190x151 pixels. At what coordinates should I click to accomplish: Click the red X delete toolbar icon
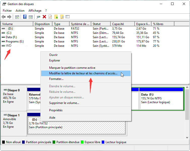(44, 17)
